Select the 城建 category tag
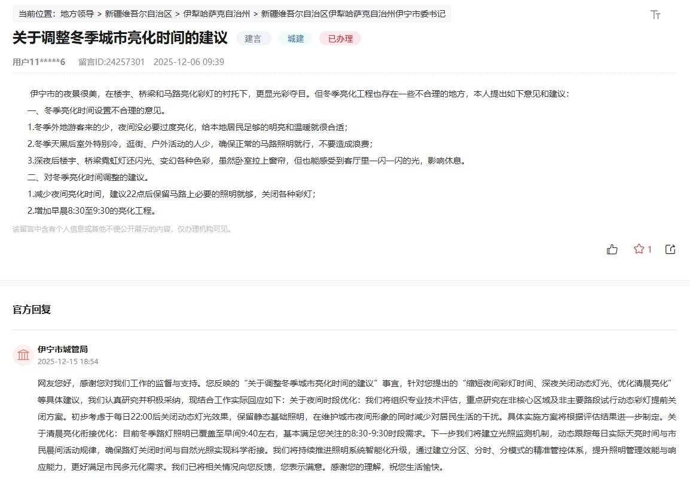Screen dimensions: 690x480 (295, 39)
